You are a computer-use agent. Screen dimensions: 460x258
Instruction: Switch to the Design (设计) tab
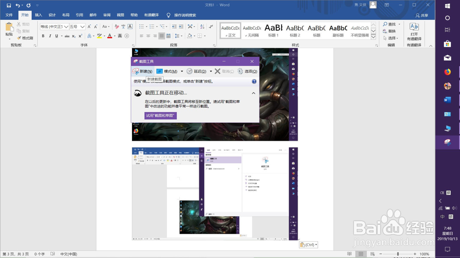tap(52, 15)
